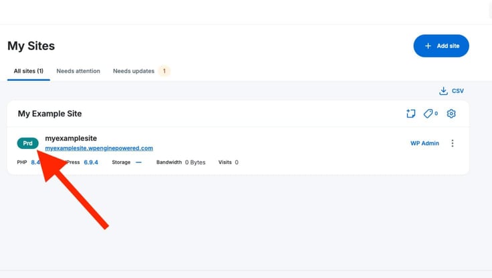Switch to the Needs updates tab
The width and height of the screenshot is (492, 278).
134,72
